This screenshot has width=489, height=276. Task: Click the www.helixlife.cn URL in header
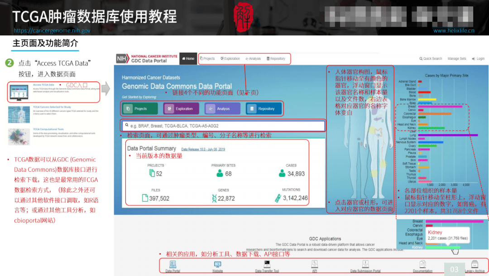pyautogui.click(x=454, y=31)
